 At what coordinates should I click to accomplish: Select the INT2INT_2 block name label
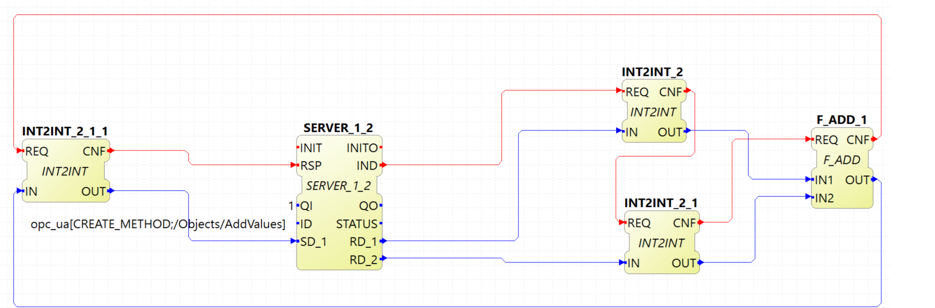(x=652, y=72)
